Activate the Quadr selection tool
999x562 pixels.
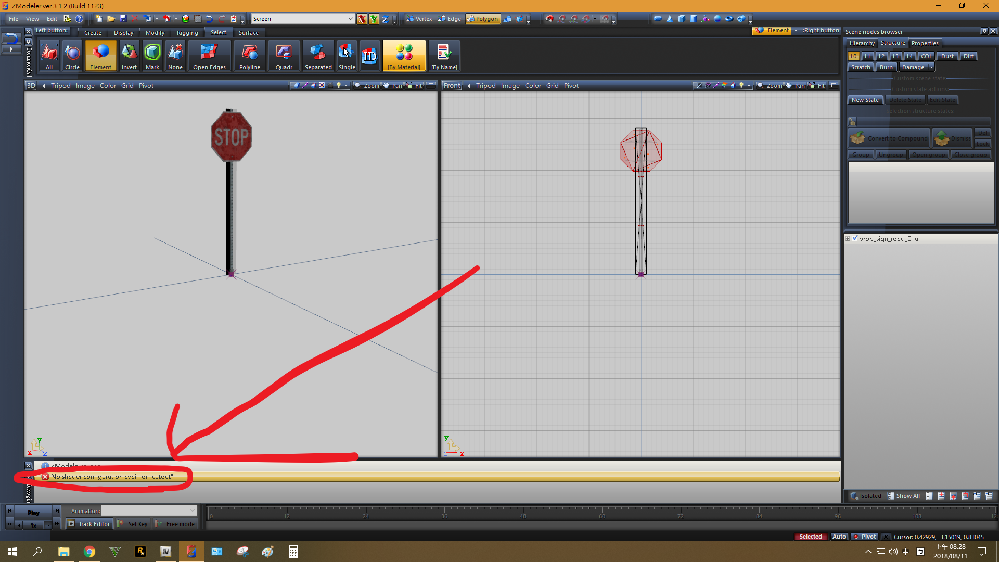click(284, 56)
